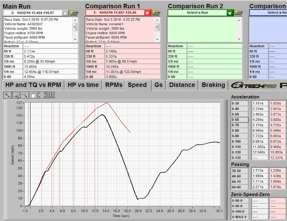Click the Comparison Run 2 info scroll-down arrow
This screenshot has height=221, width=287.
click(239, 39)
